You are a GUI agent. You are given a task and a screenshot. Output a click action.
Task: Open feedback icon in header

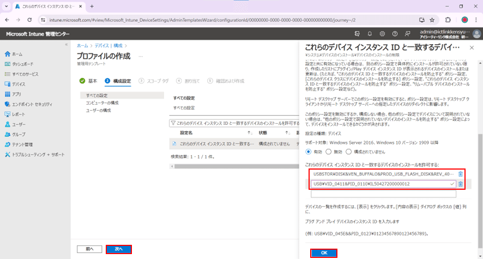[408, 34]
